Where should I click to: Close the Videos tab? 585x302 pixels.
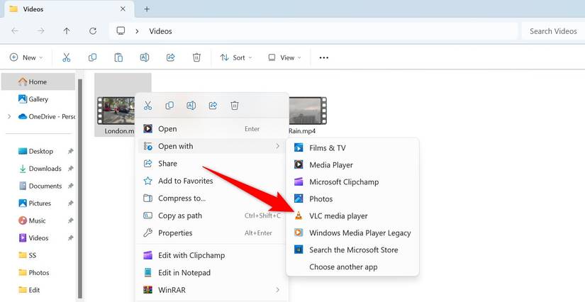tap(123, 9)
